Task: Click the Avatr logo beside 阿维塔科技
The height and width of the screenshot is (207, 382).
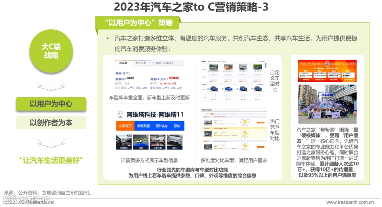Action: pyautogui.click(x=120, y=114)
